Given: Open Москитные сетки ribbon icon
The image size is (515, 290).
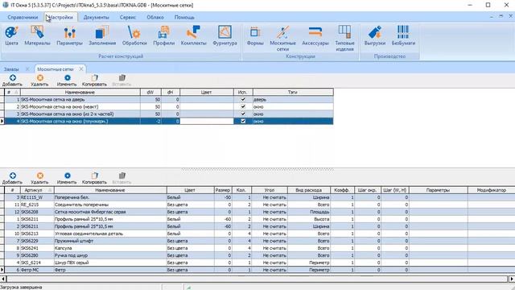Looking at the screenshot, I should tap(282, 39).
